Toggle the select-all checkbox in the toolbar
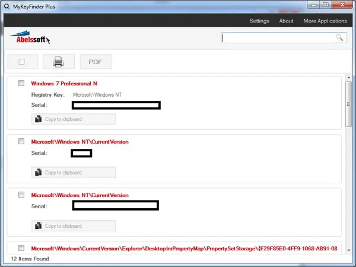This screenshot has width=356, height=267. click(22, 62)
